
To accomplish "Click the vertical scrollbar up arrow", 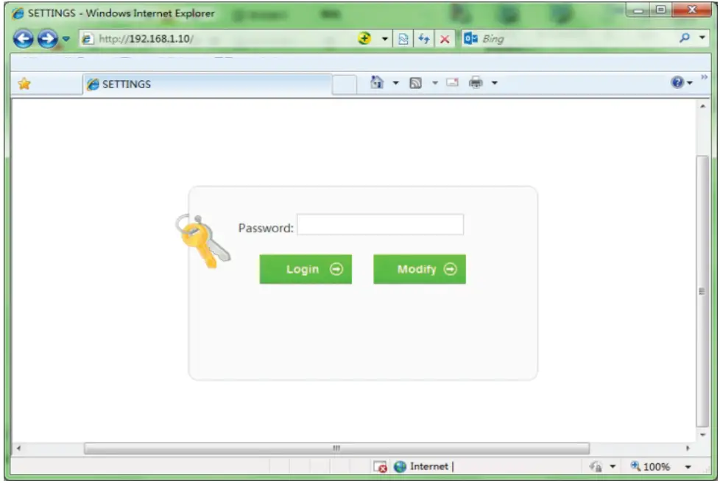I will [702, 107].
